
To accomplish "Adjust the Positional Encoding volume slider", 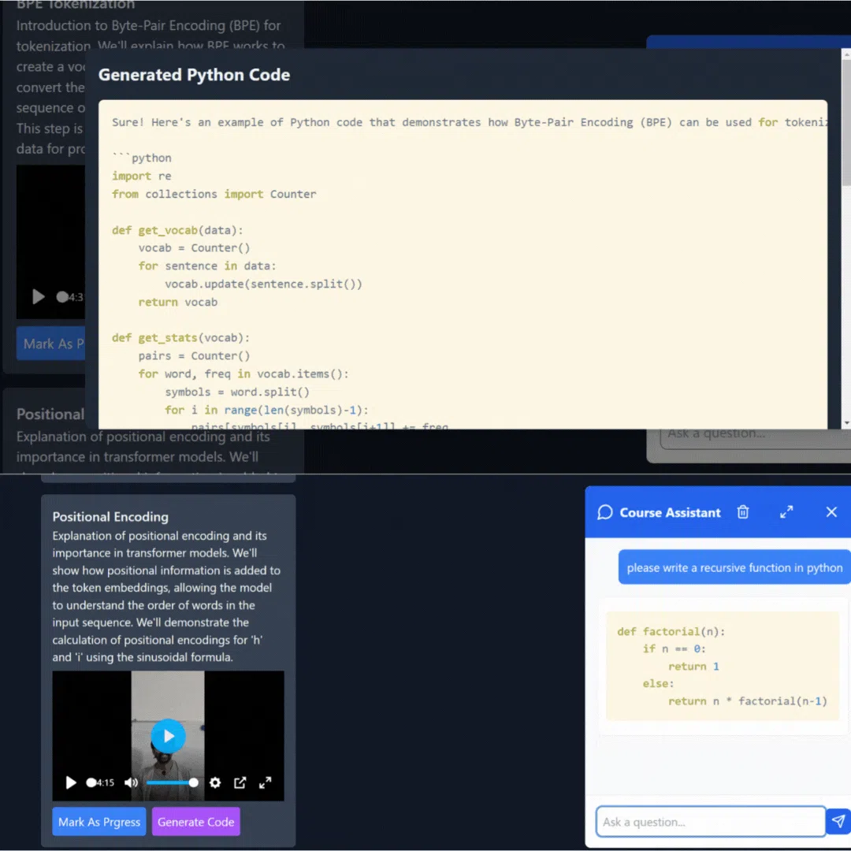I will pos(172,782).
